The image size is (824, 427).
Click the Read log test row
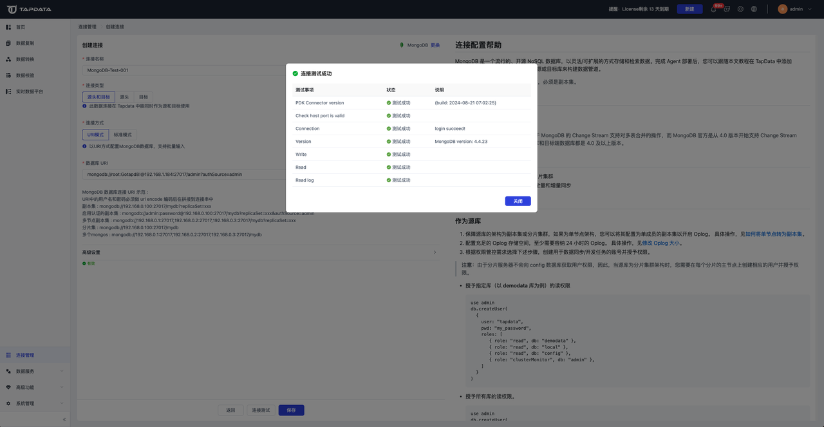coord(412,180)
